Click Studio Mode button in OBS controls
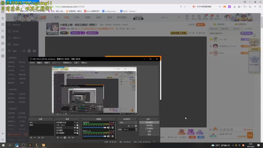The width and height of the screenshot is (263, 148). (149, 129)
